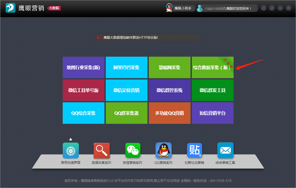The image size is (296, 188).
Task: Select the 社群论坛营销 贴 icon
Action: [195, 150]
